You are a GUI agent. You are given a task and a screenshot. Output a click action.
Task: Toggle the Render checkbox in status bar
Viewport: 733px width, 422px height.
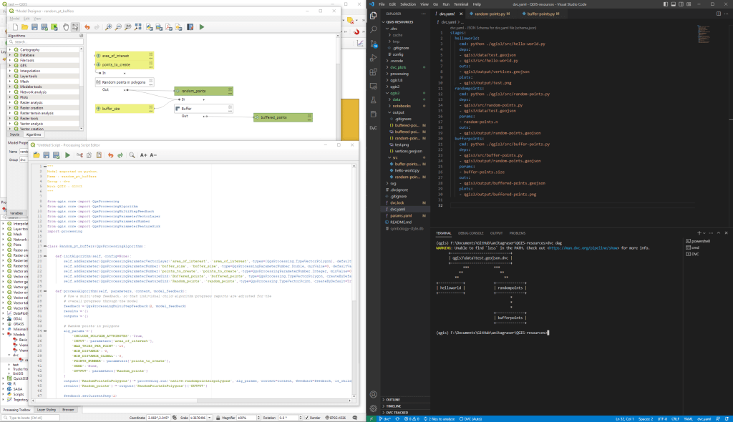coord(305,417)
